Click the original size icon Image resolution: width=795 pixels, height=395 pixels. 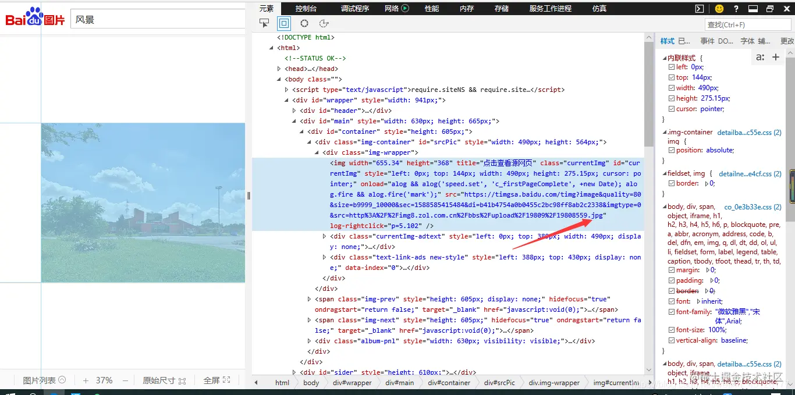(182, 380)
